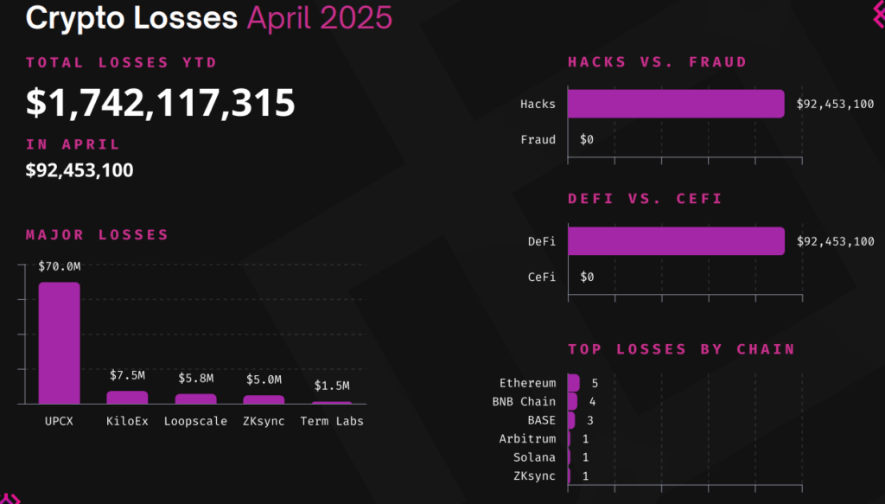Select the KiloEx bar in the chart

(127, 397)
